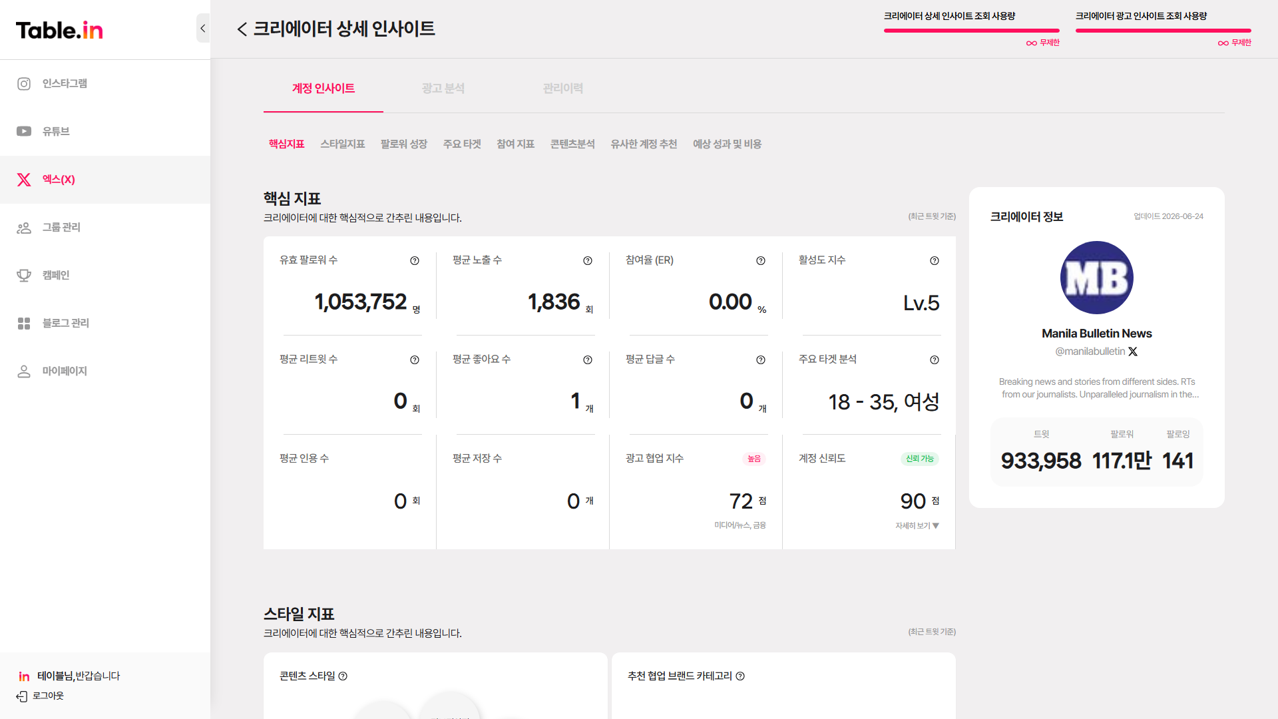Click the 933,958 tweet count
The width and height of the screenshot is (1278, 719).
click(x=1041, y=461)
